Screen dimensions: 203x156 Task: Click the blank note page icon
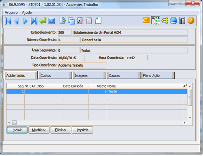98,21
